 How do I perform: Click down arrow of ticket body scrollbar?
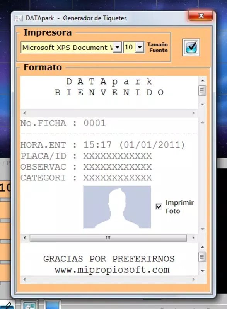click(x=202, y=229)
